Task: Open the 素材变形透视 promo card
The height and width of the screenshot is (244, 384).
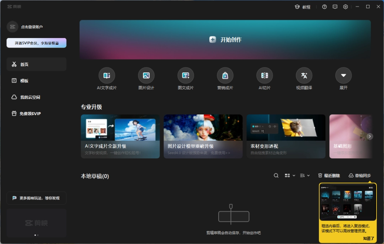Action: coord(286,136)
